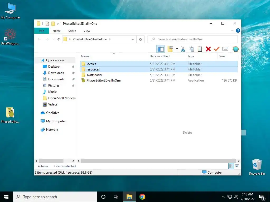270x202 pixels.
Task: Switch to details view layout button
Action: (231, 166)
